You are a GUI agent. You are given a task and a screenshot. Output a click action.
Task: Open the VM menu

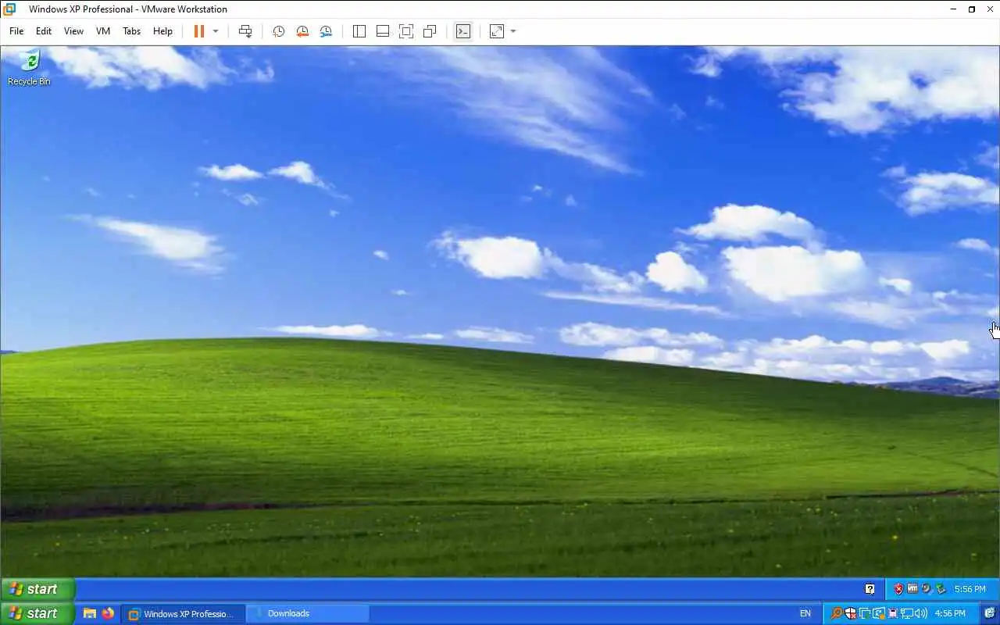coord(103,31)
